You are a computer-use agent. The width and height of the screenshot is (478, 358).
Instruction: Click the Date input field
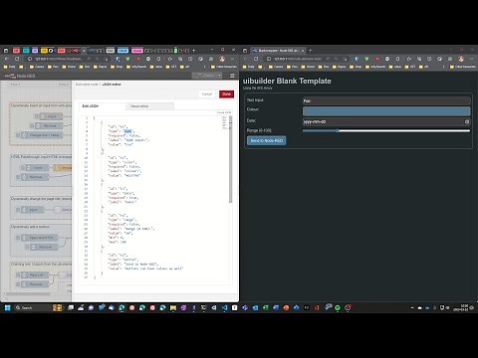point(386,121)
